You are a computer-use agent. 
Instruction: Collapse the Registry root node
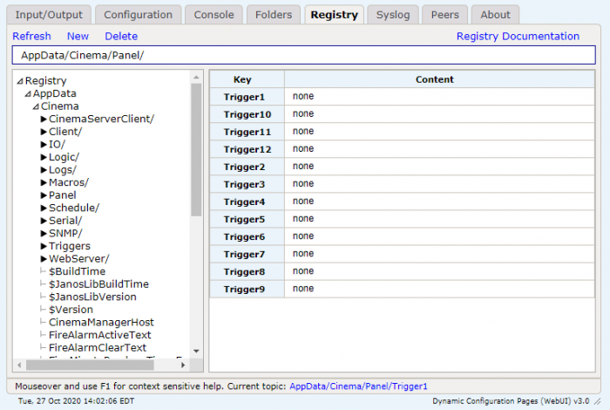(20, 81)
